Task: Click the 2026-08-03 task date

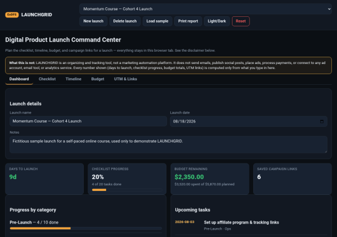Action: point(185,222)
